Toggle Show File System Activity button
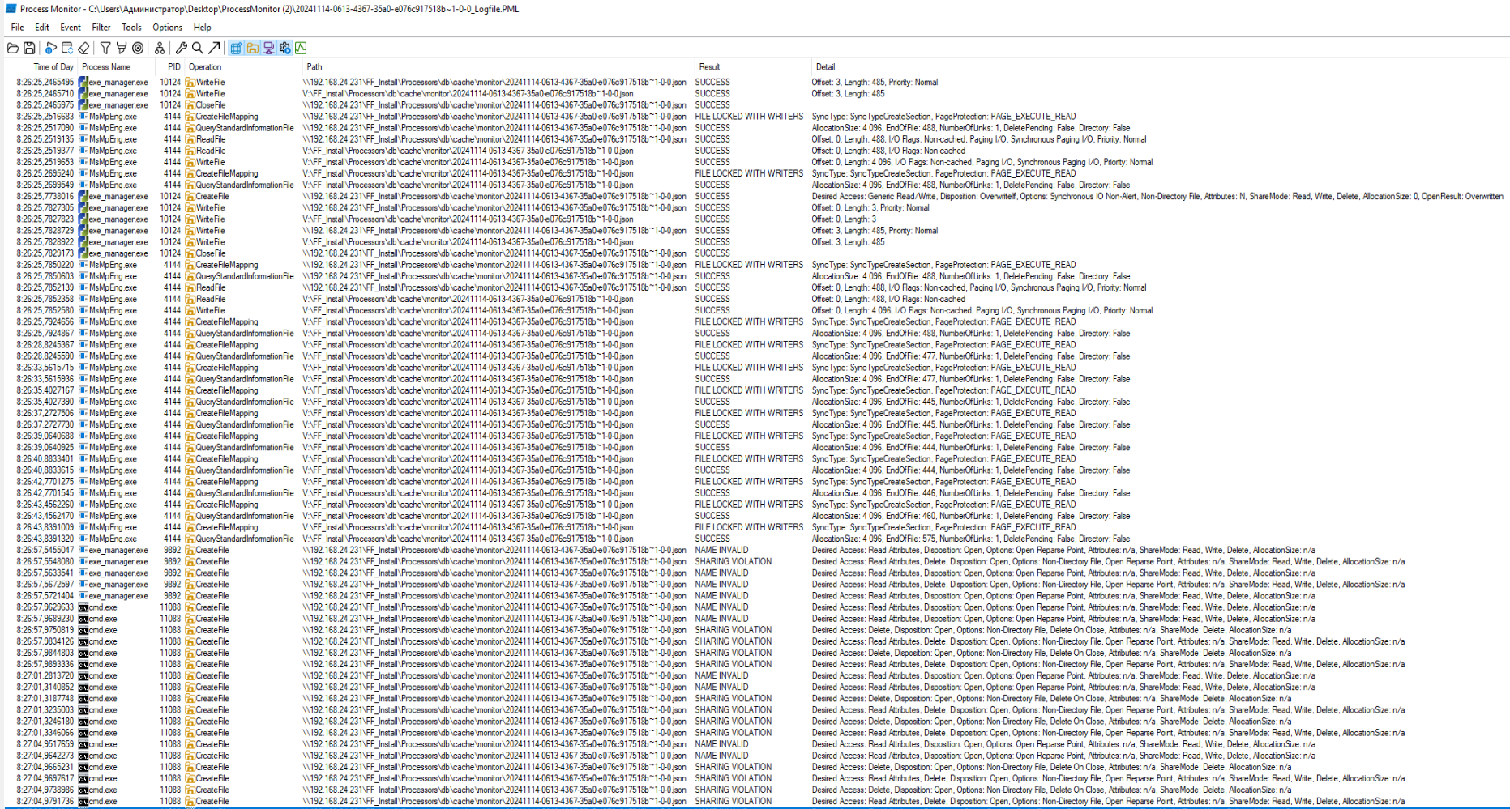Viewport: 1510px width, 809px height. point(252,48)
